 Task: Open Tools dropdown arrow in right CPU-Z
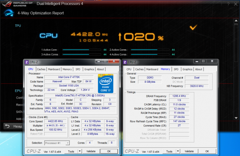pyautogui.click(x=178, y=151)
